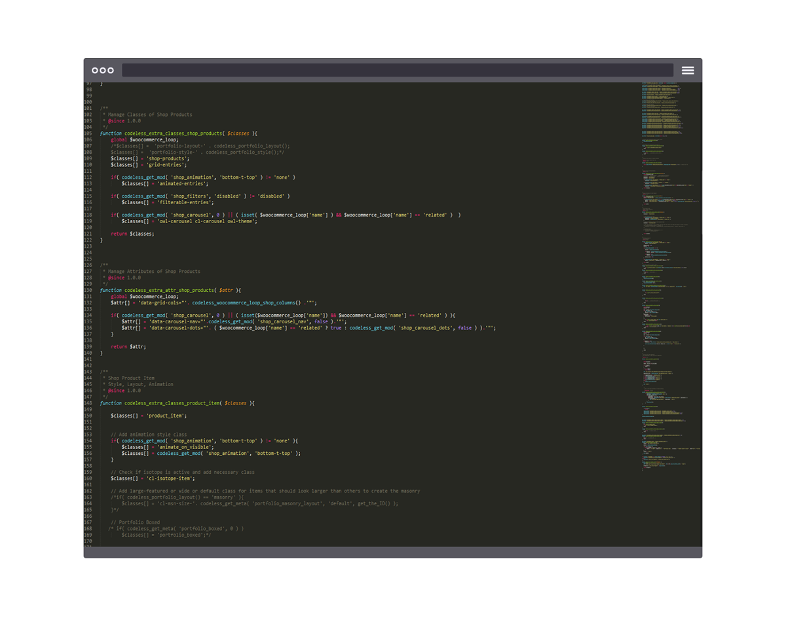Click $classes parameter on line 105
Viewport: 786px width, 629px height.
coord(238,134)
